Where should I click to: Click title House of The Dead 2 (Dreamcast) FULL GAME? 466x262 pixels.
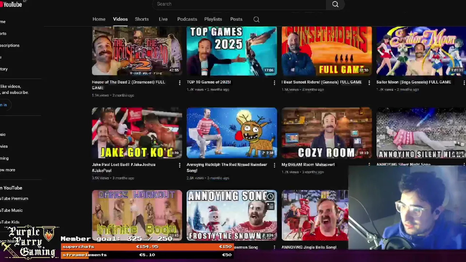click(128, 85)
